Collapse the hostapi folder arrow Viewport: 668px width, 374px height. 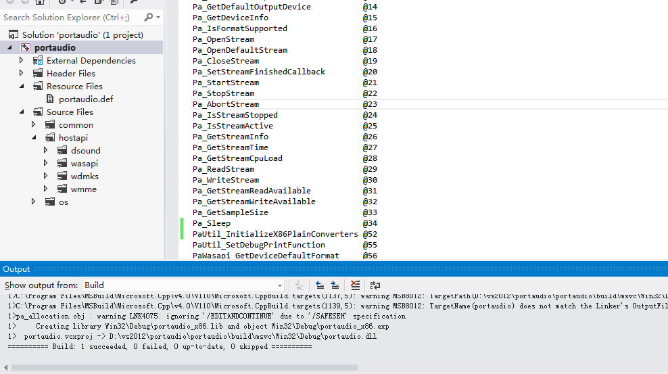point(34,137)
